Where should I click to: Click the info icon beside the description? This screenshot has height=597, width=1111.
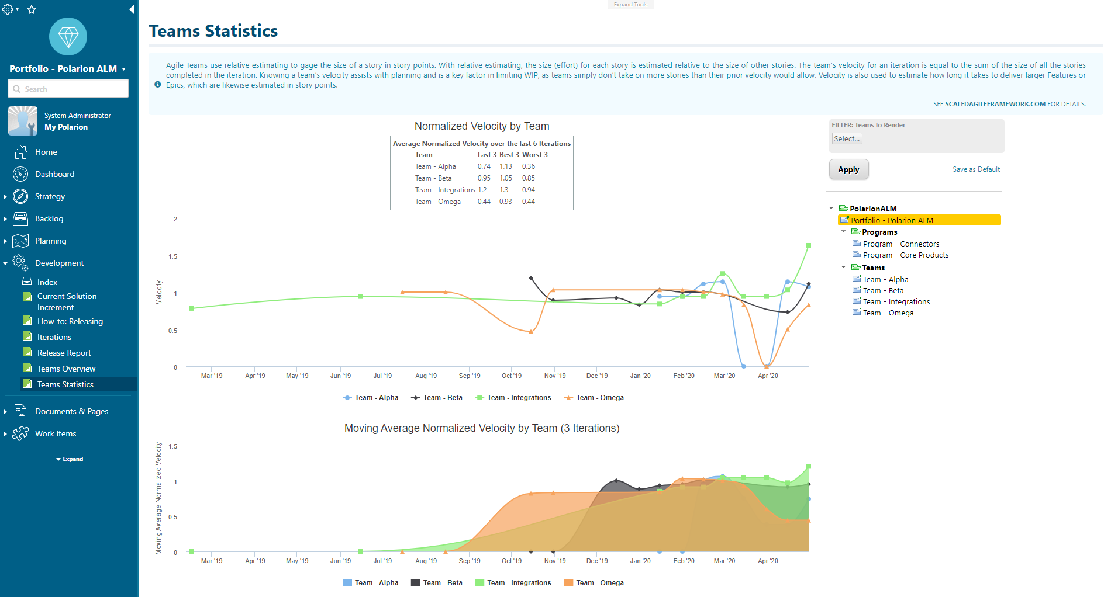click(x=158, y=85)
